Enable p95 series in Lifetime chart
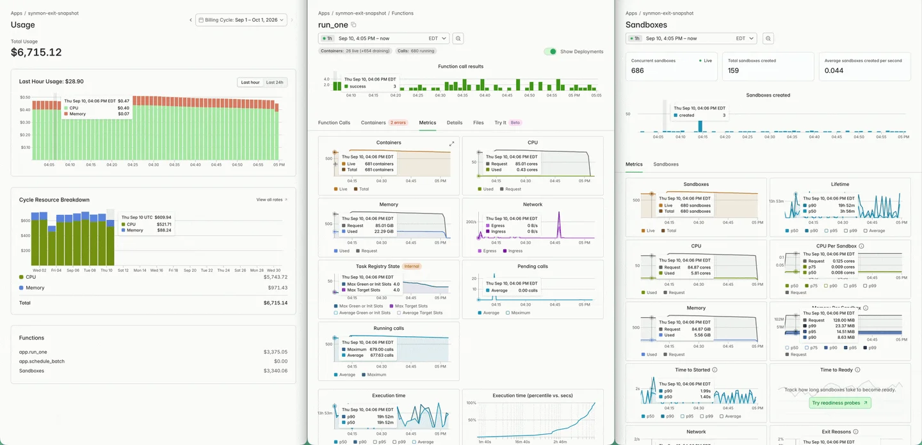Image resolution: width=922 pixels, height=445 pixels. pos(826,231)
